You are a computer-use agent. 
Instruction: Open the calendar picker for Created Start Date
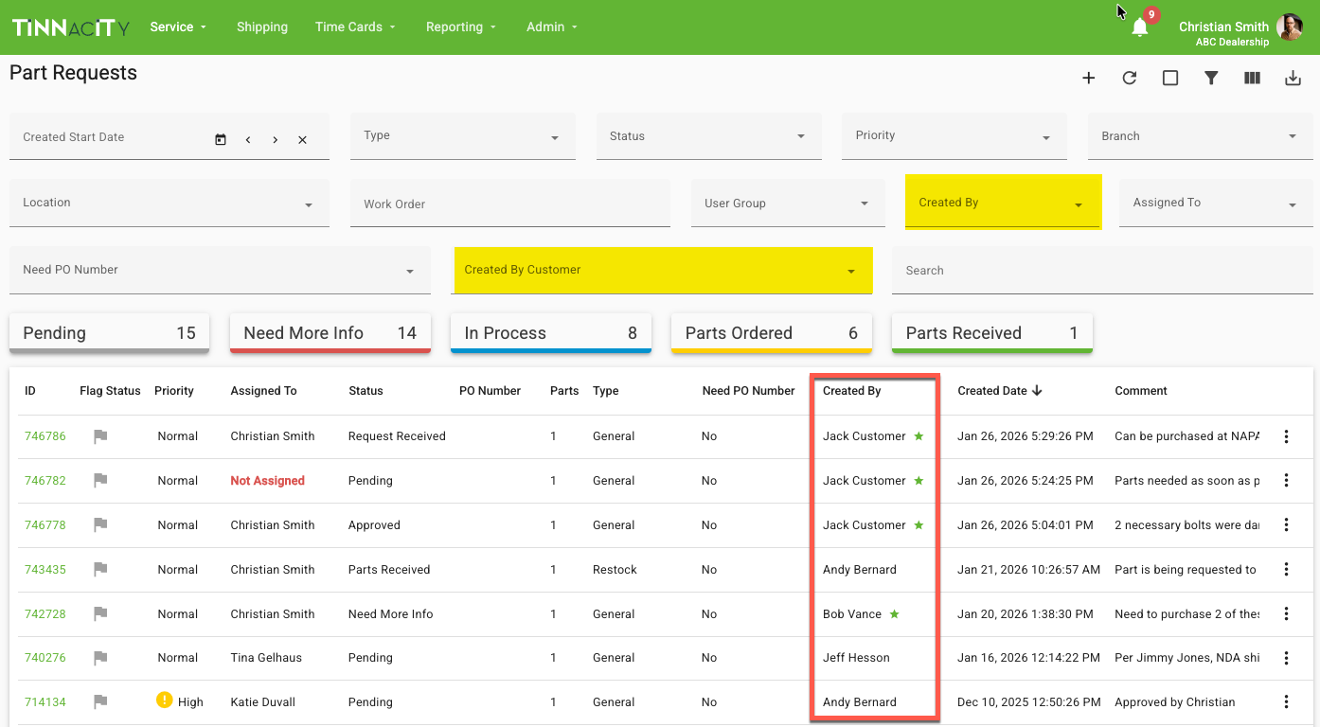[221, 139]
